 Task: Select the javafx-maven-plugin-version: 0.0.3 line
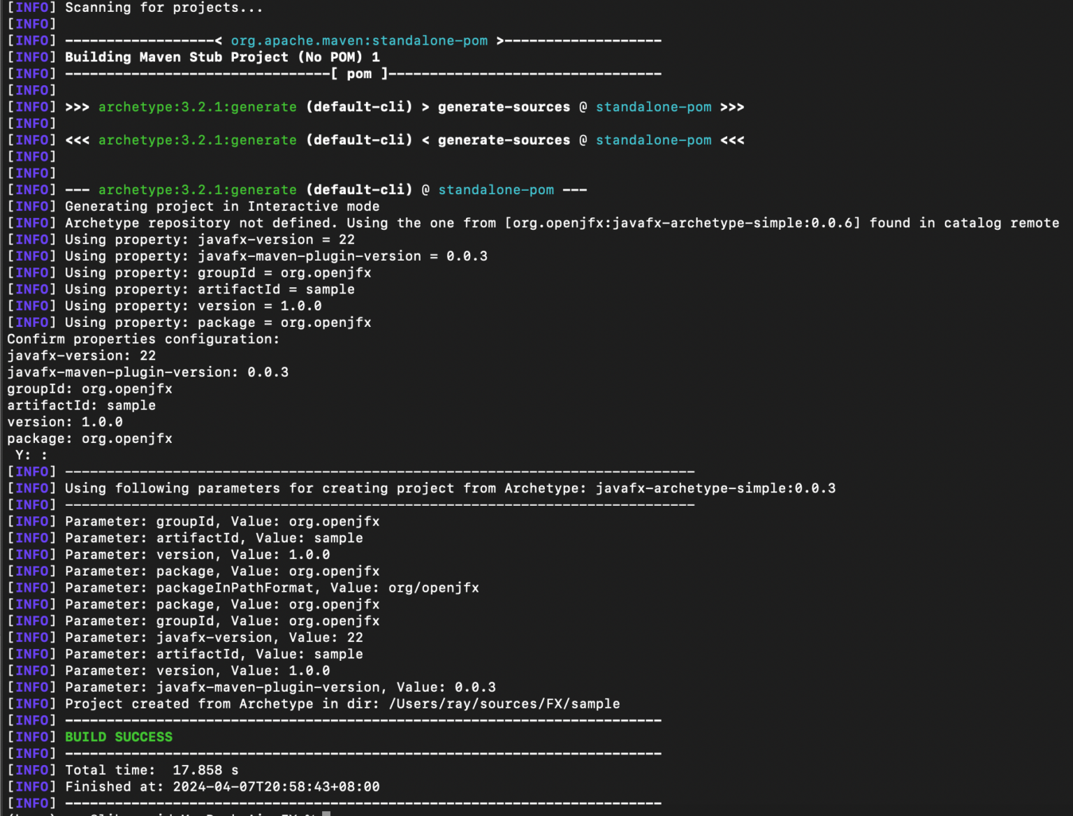[x=147, y=372]
